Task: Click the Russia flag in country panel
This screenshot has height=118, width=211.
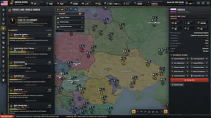Action: pos(173,10)
